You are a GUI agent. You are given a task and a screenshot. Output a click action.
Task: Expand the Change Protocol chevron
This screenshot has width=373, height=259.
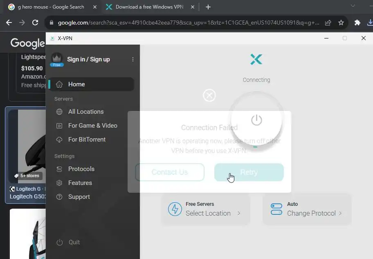pos(340,213)
